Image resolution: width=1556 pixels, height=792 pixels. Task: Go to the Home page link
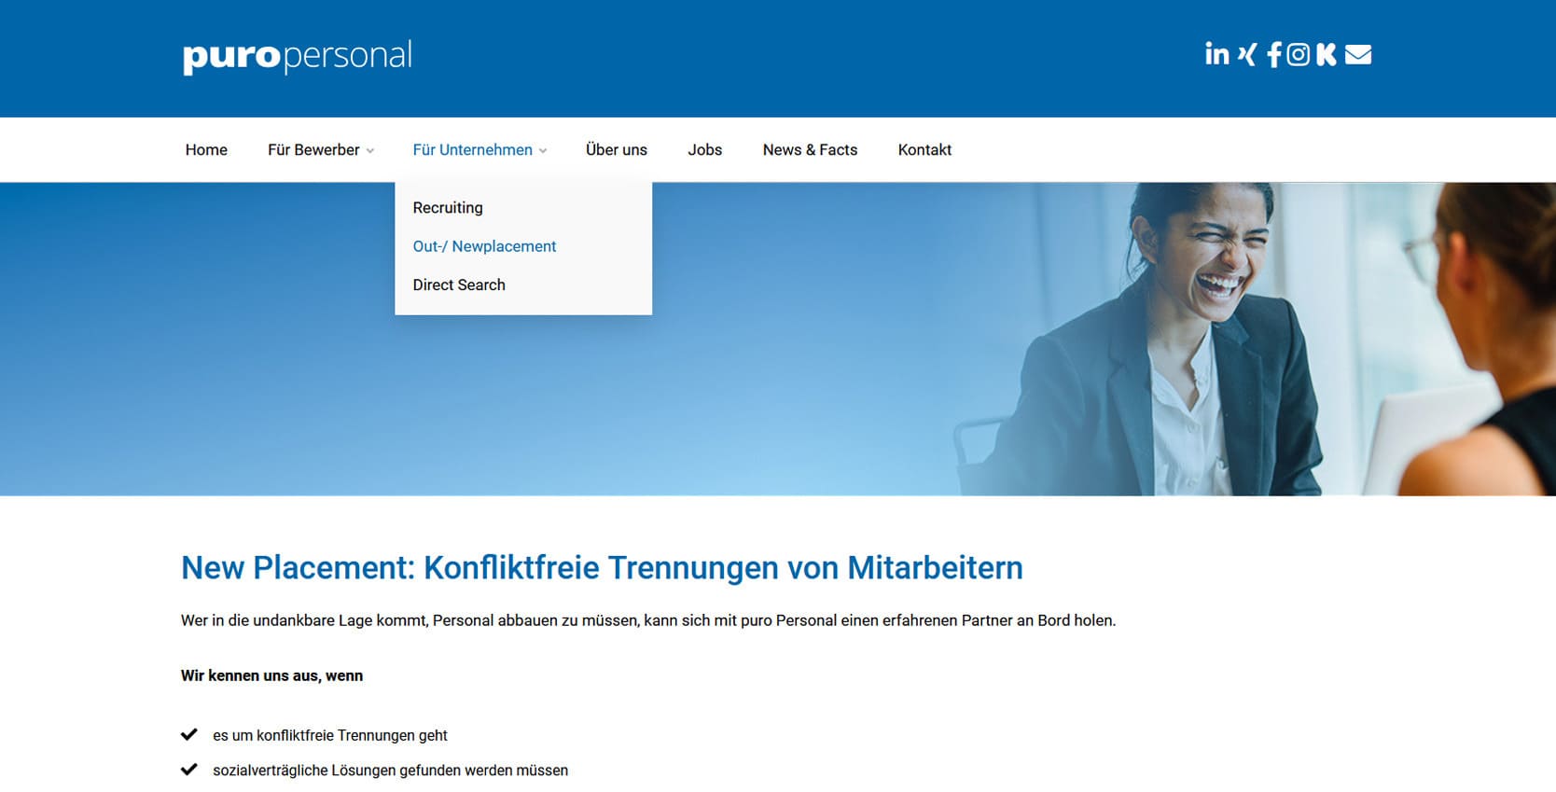[206, 149]
